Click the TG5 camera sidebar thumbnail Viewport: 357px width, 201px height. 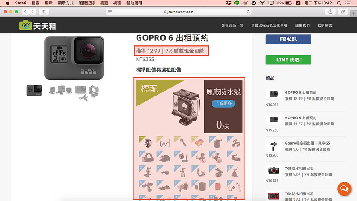tap(274, 170)
